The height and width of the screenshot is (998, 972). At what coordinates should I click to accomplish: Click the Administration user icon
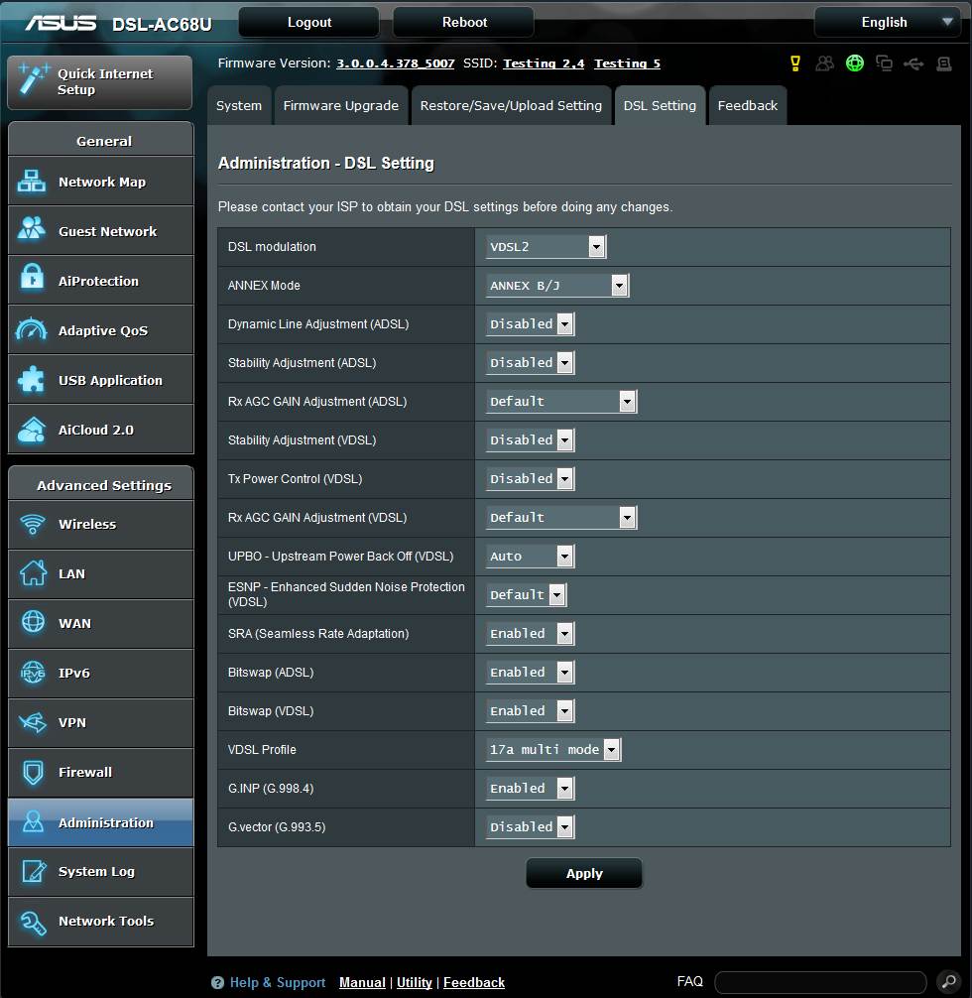[x=33, y=821]
